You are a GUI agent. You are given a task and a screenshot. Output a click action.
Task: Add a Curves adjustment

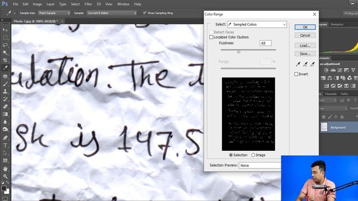(x=340, y=70)
